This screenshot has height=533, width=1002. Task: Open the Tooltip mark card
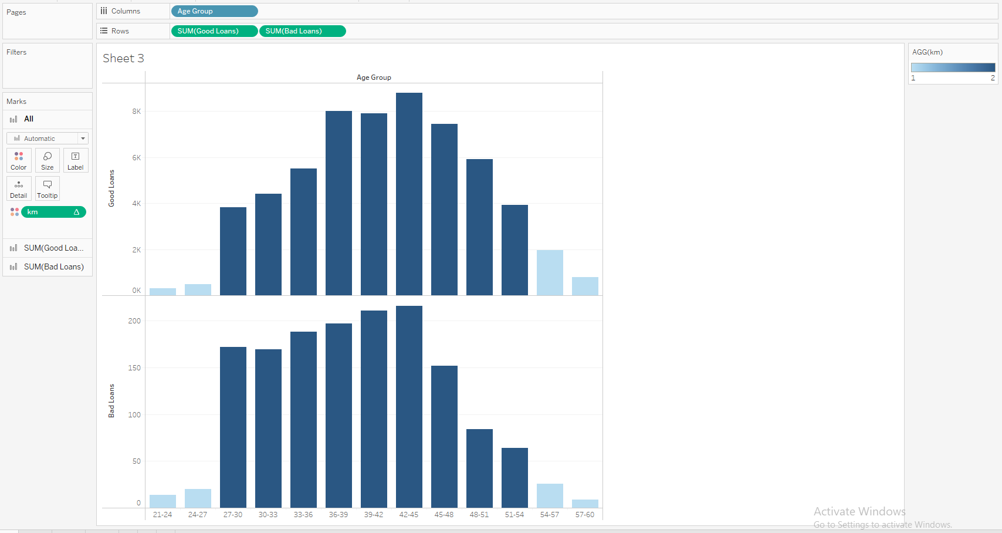pos(48,188)
